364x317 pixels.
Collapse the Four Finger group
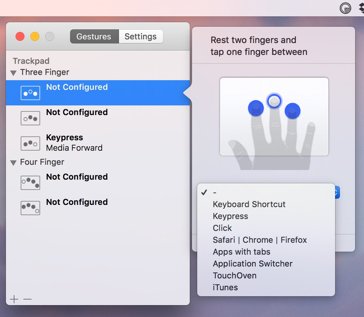click(x=13, y=163)
